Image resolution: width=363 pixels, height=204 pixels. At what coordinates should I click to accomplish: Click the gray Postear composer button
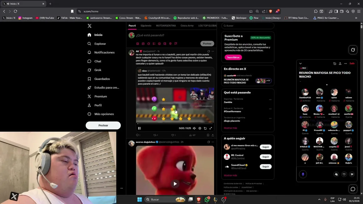coord(207,44)
